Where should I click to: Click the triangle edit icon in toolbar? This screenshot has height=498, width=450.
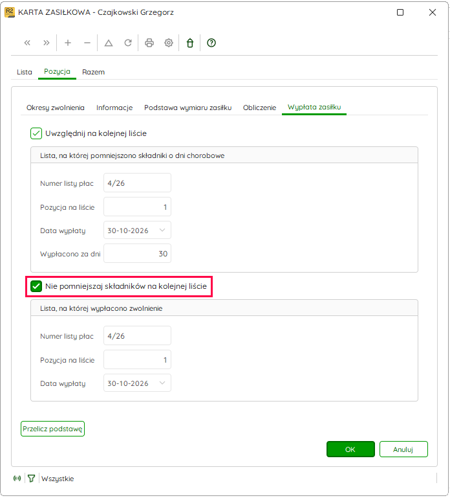pyautogui.click(x=109, y=43)
